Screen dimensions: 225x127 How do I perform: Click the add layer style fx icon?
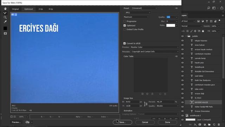coord(195,125)
